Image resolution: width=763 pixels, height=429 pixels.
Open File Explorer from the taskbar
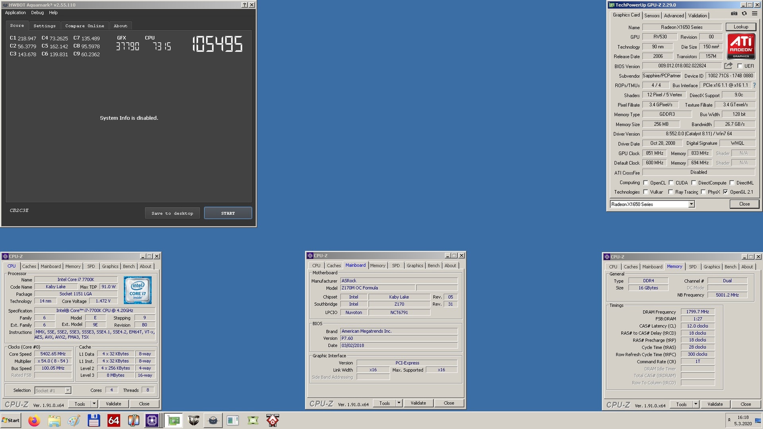[54, 420]
